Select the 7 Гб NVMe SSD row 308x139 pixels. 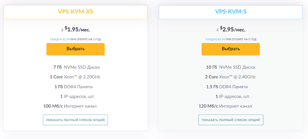point(77,67)
